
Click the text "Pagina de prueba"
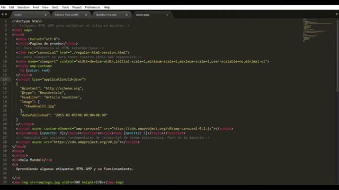coord(47,43)
